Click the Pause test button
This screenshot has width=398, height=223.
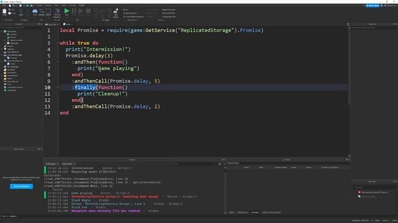coord(74,12)
